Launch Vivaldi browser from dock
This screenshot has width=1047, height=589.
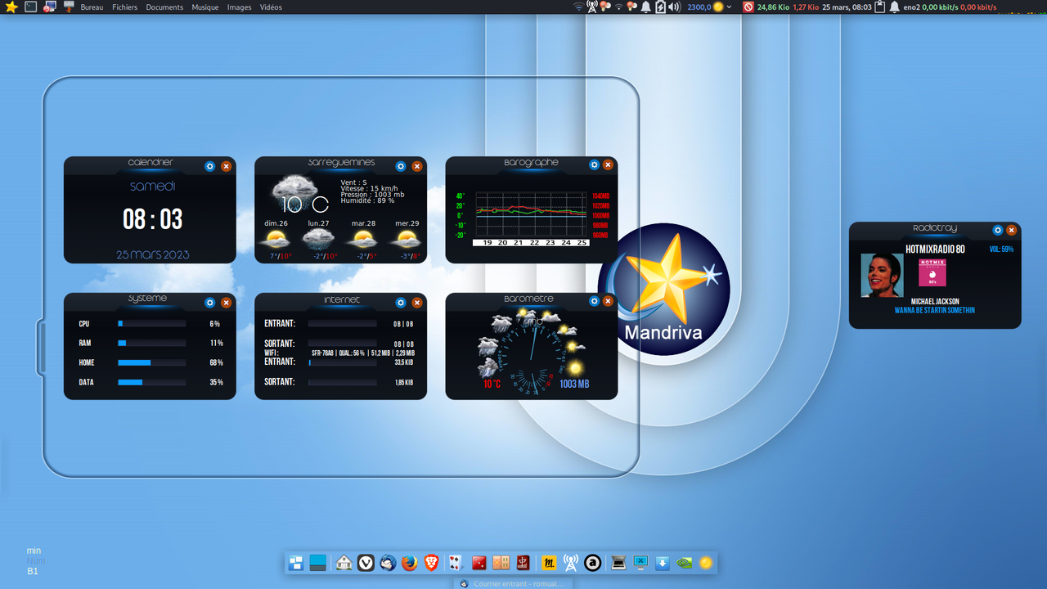pos(366,563)
